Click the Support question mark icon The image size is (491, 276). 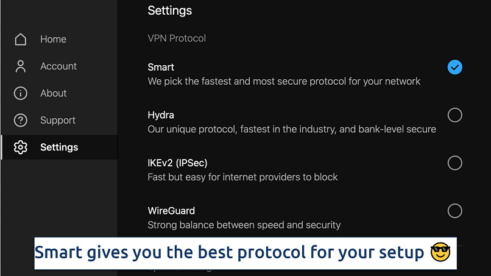tap(21, 121)
